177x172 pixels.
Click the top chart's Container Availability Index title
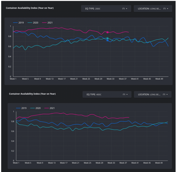[x=30, y=8]
